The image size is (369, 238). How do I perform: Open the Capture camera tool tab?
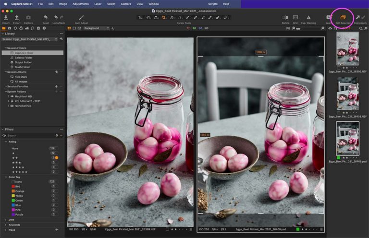10,28
